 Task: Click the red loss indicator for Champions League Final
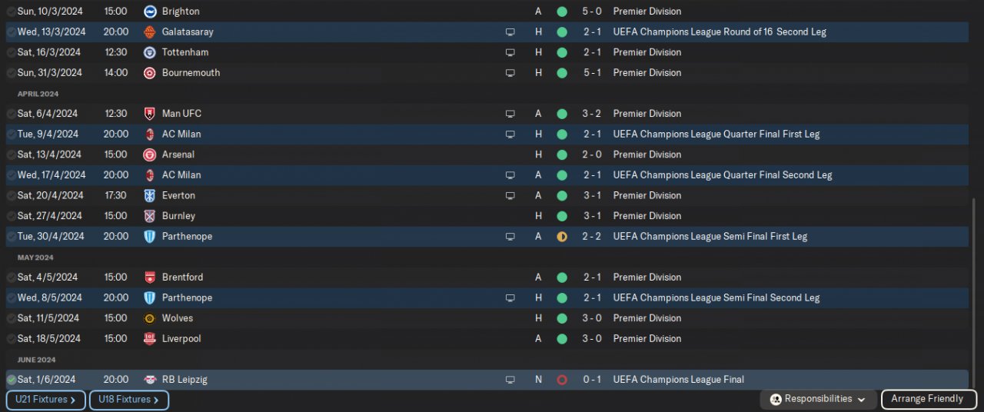click(562, 380)
